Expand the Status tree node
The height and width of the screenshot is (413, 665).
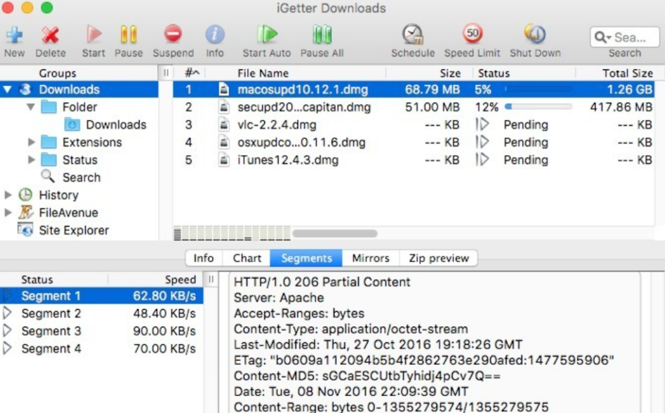tap(31, 160)
